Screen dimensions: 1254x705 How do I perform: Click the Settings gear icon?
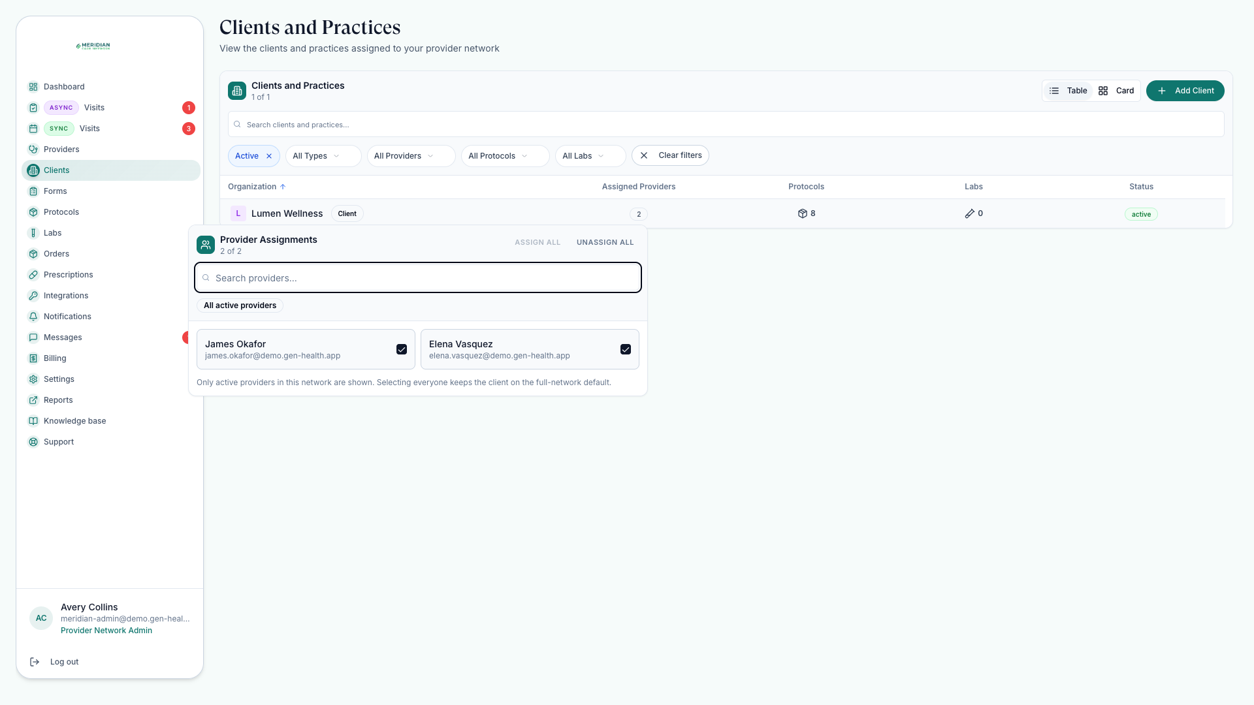click(33, 379)
